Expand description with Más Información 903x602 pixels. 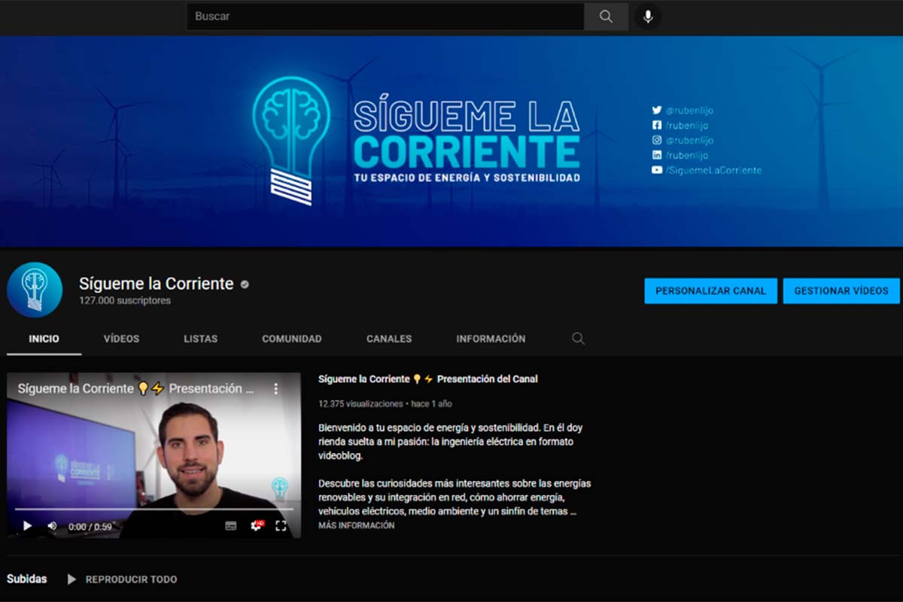click(356, 526)
